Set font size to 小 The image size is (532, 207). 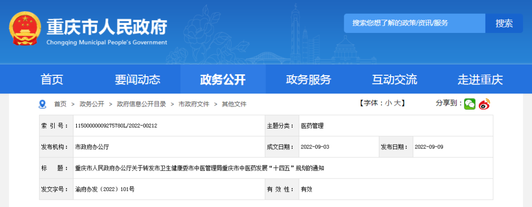(388, 103)
